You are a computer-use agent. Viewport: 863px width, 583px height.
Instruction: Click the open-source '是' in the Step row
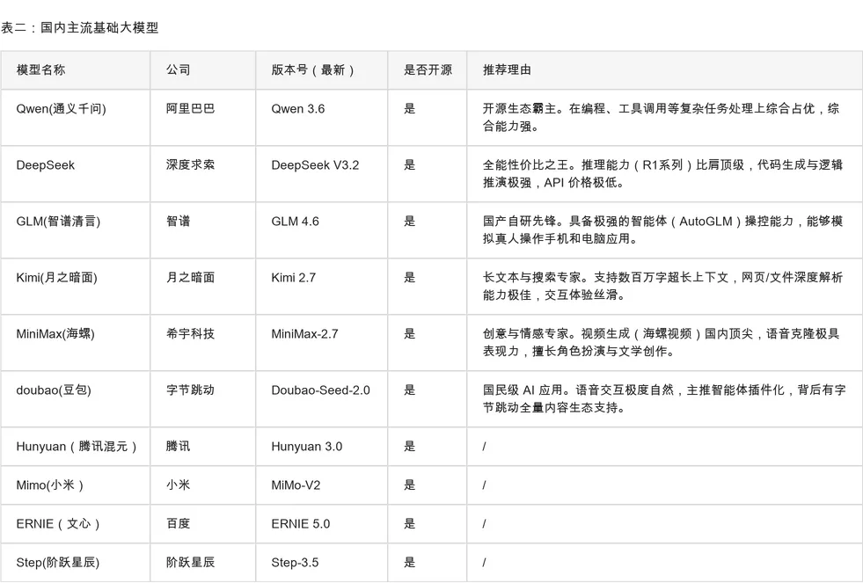(409, 562)
